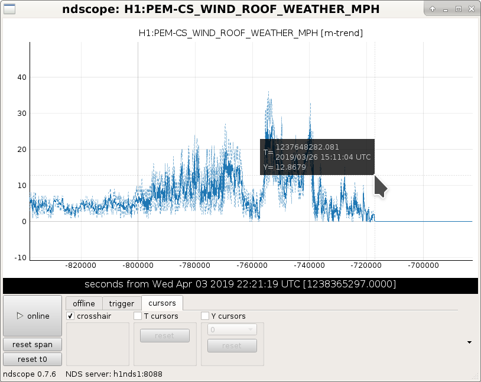Close the ndscope window
The width and height of the screenshot is (481, 382).
472,9
